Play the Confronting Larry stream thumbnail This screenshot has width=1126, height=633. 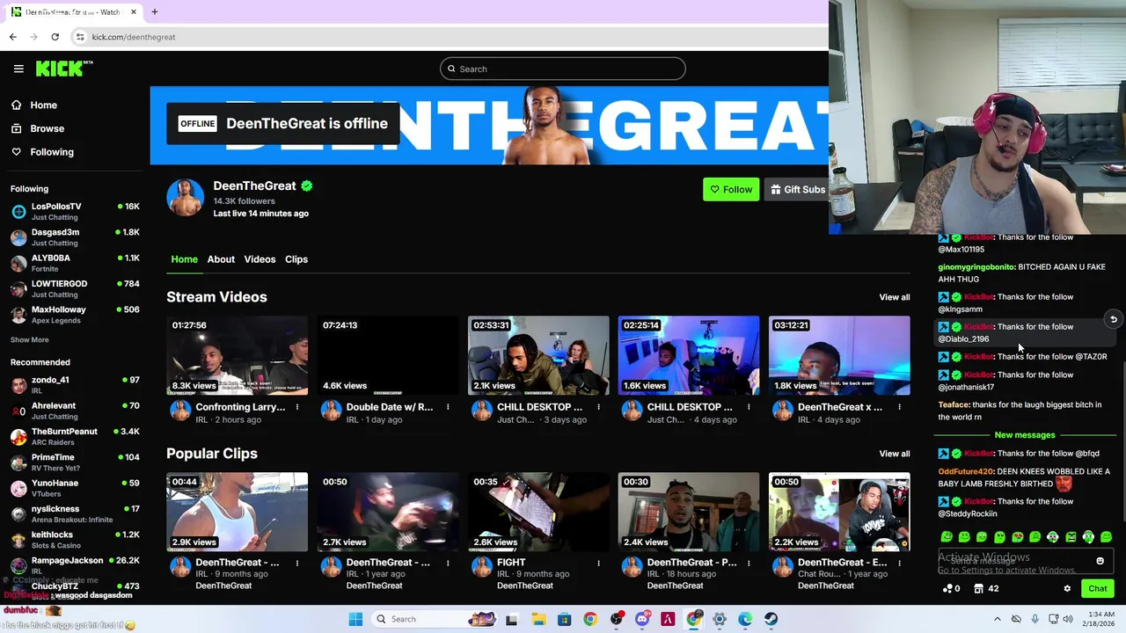[x=238, y=356]
